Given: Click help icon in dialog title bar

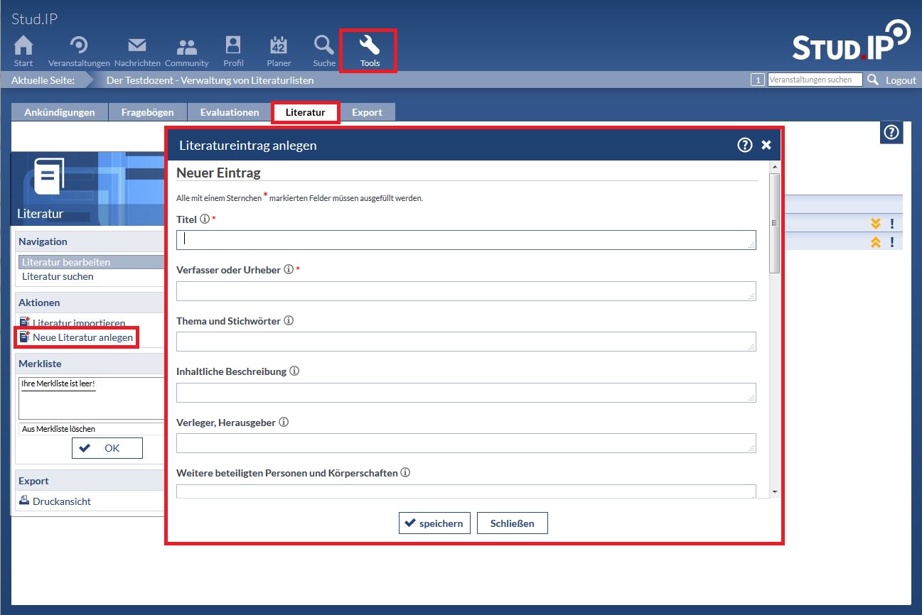Looking at the screenshot, I should [744, 145].
